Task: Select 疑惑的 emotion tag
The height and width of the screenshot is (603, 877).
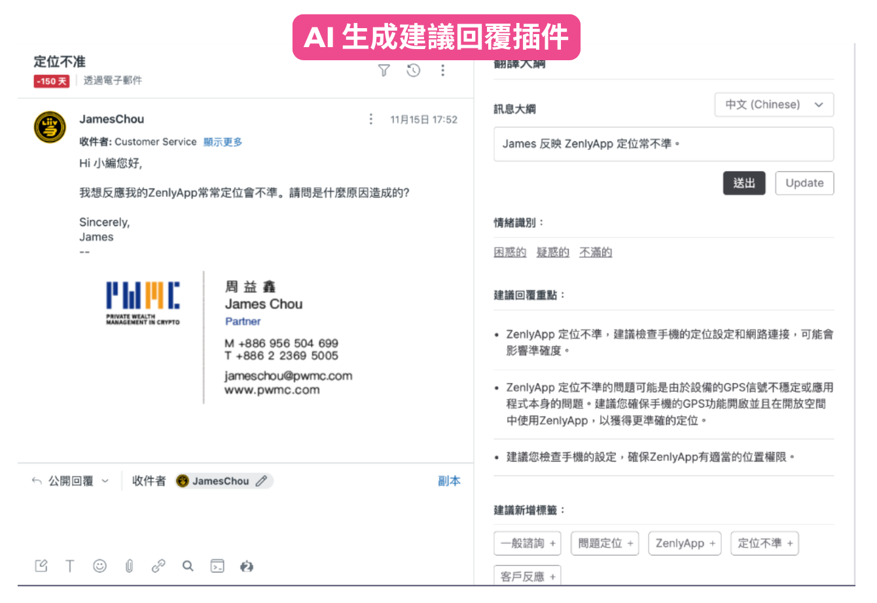Action: pyautogui.click(x=553, y=252)
